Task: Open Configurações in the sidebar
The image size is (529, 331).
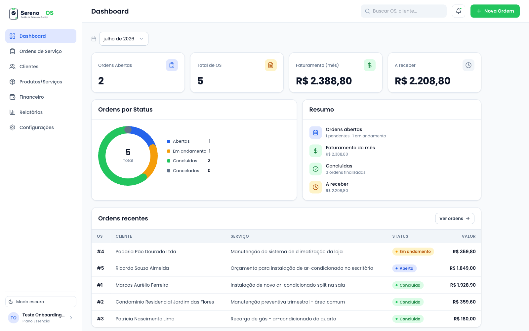Action: click(41, 127)
